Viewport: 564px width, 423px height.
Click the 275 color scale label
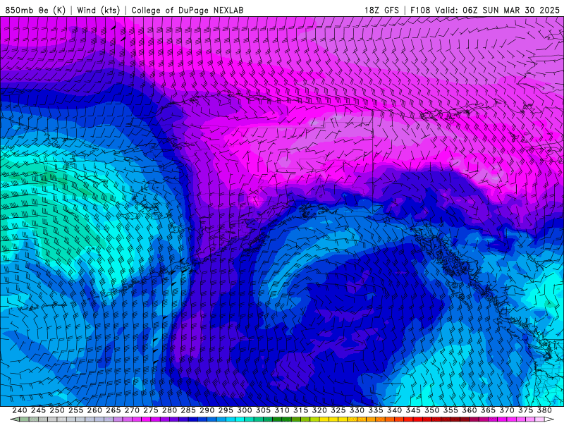click(151, 410)
